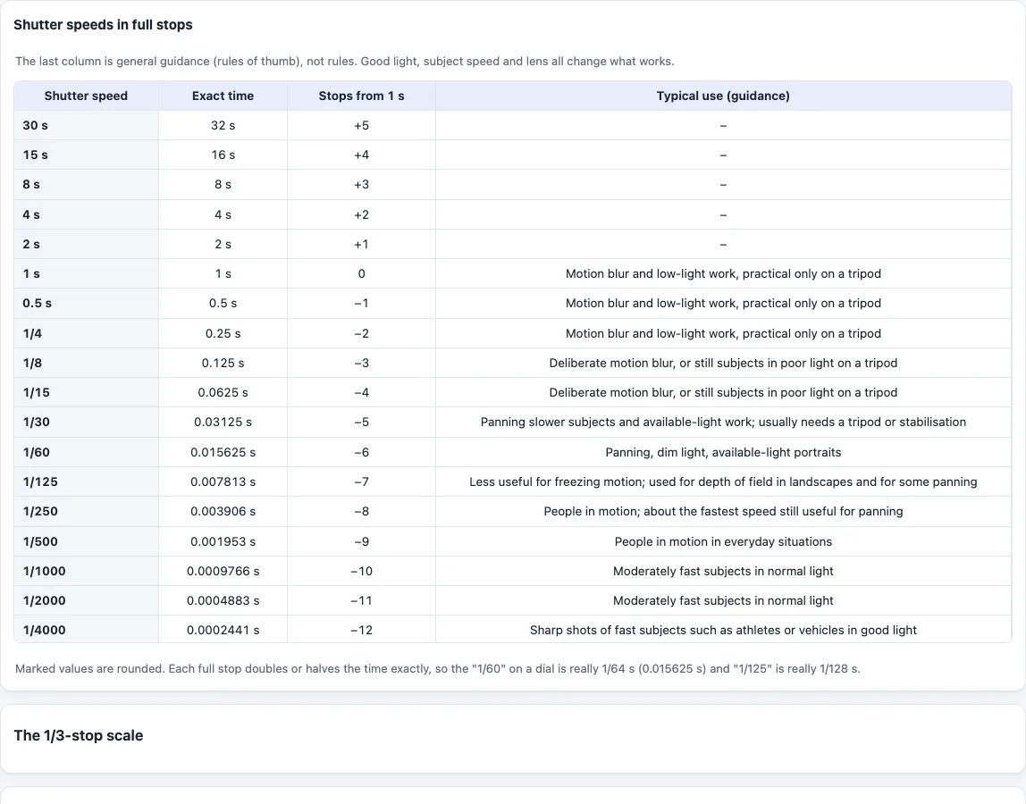Click the "Marked values are rounded" footnote

pos(437,668)
